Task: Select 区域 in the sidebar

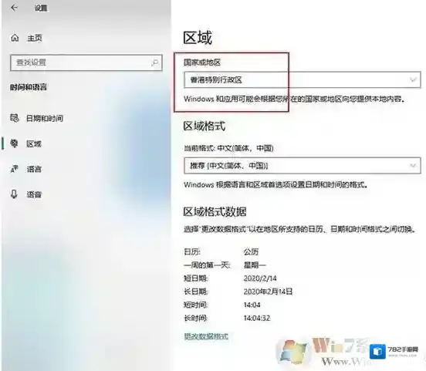Action: coord(34,143)
